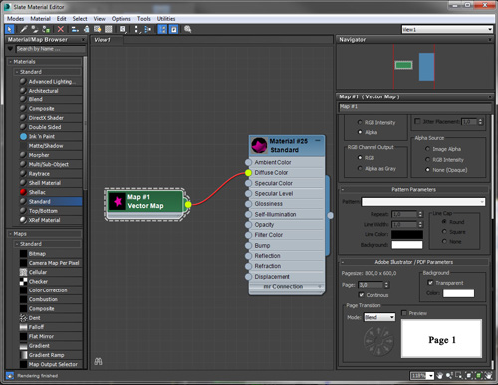Choose the Gradient Ramp map
Image resolution: width=498 pixels, height=385 pixels.
point(50,355)
